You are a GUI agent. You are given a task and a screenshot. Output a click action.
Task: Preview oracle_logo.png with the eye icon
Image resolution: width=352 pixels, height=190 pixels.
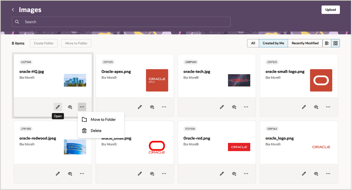coord(316,174)
